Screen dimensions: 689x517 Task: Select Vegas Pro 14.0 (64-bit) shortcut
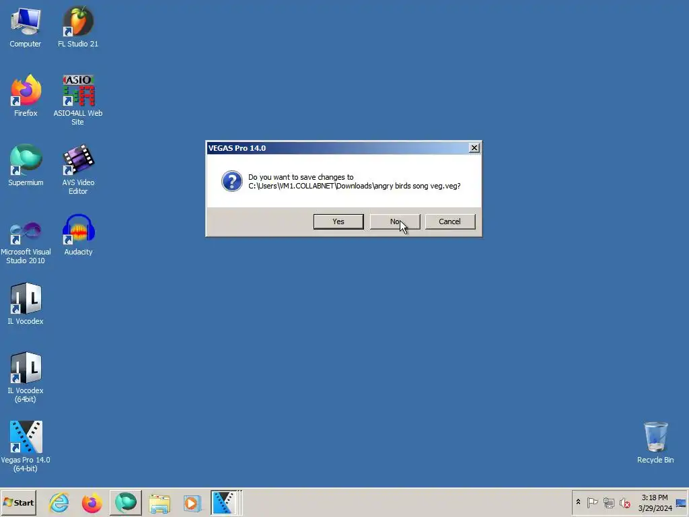(x=26, y=447)
